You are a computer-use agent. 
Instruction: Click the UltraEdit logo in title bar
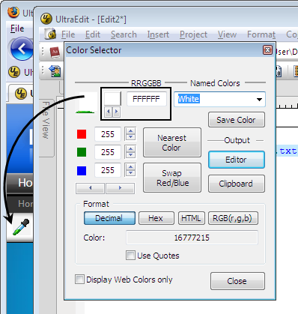pos(46,19)
